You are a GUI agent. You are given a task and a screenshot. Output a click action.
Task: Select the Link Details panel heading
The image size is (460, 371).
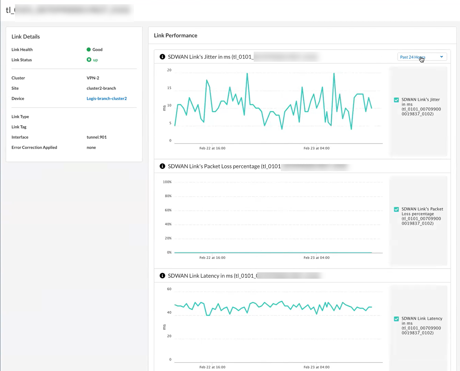(26, 37)
